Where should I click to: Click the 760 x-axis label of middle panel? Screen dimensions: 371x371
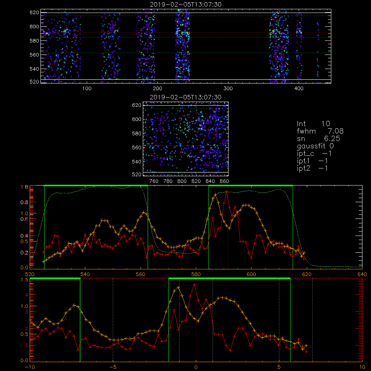tap(154, 181)
